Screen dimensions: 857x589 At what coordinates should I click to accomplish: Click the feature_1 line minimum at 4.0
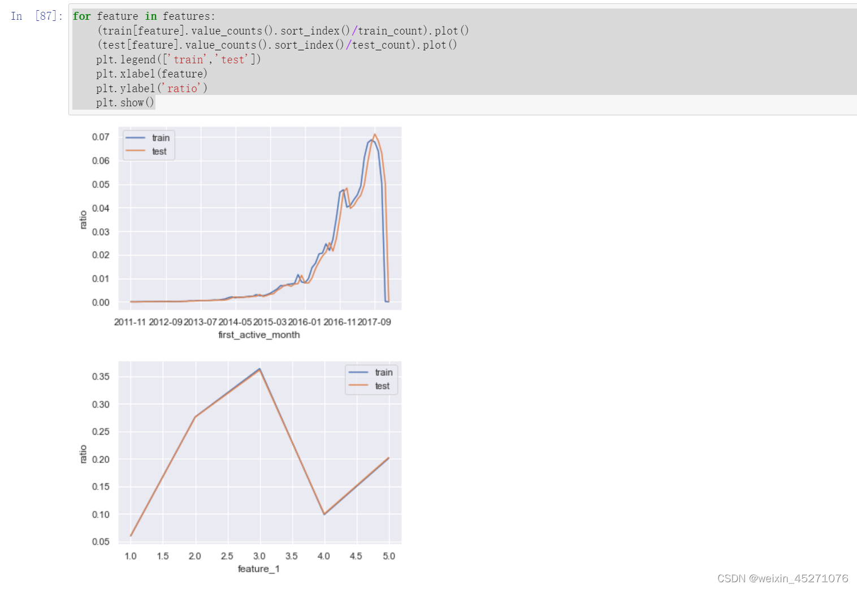[x=324, y=514]
